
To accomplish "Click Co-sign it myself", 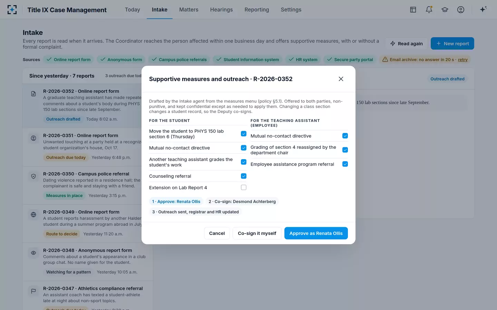I will pos(257,233).
